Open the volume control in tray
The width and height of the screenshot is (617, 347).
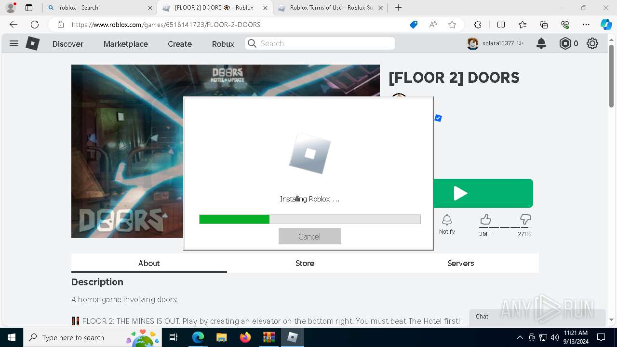555,337
